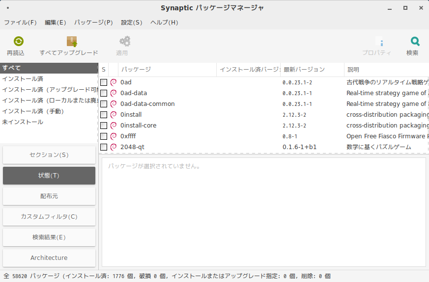Minimize the Synaptic window

pos(390,8)
